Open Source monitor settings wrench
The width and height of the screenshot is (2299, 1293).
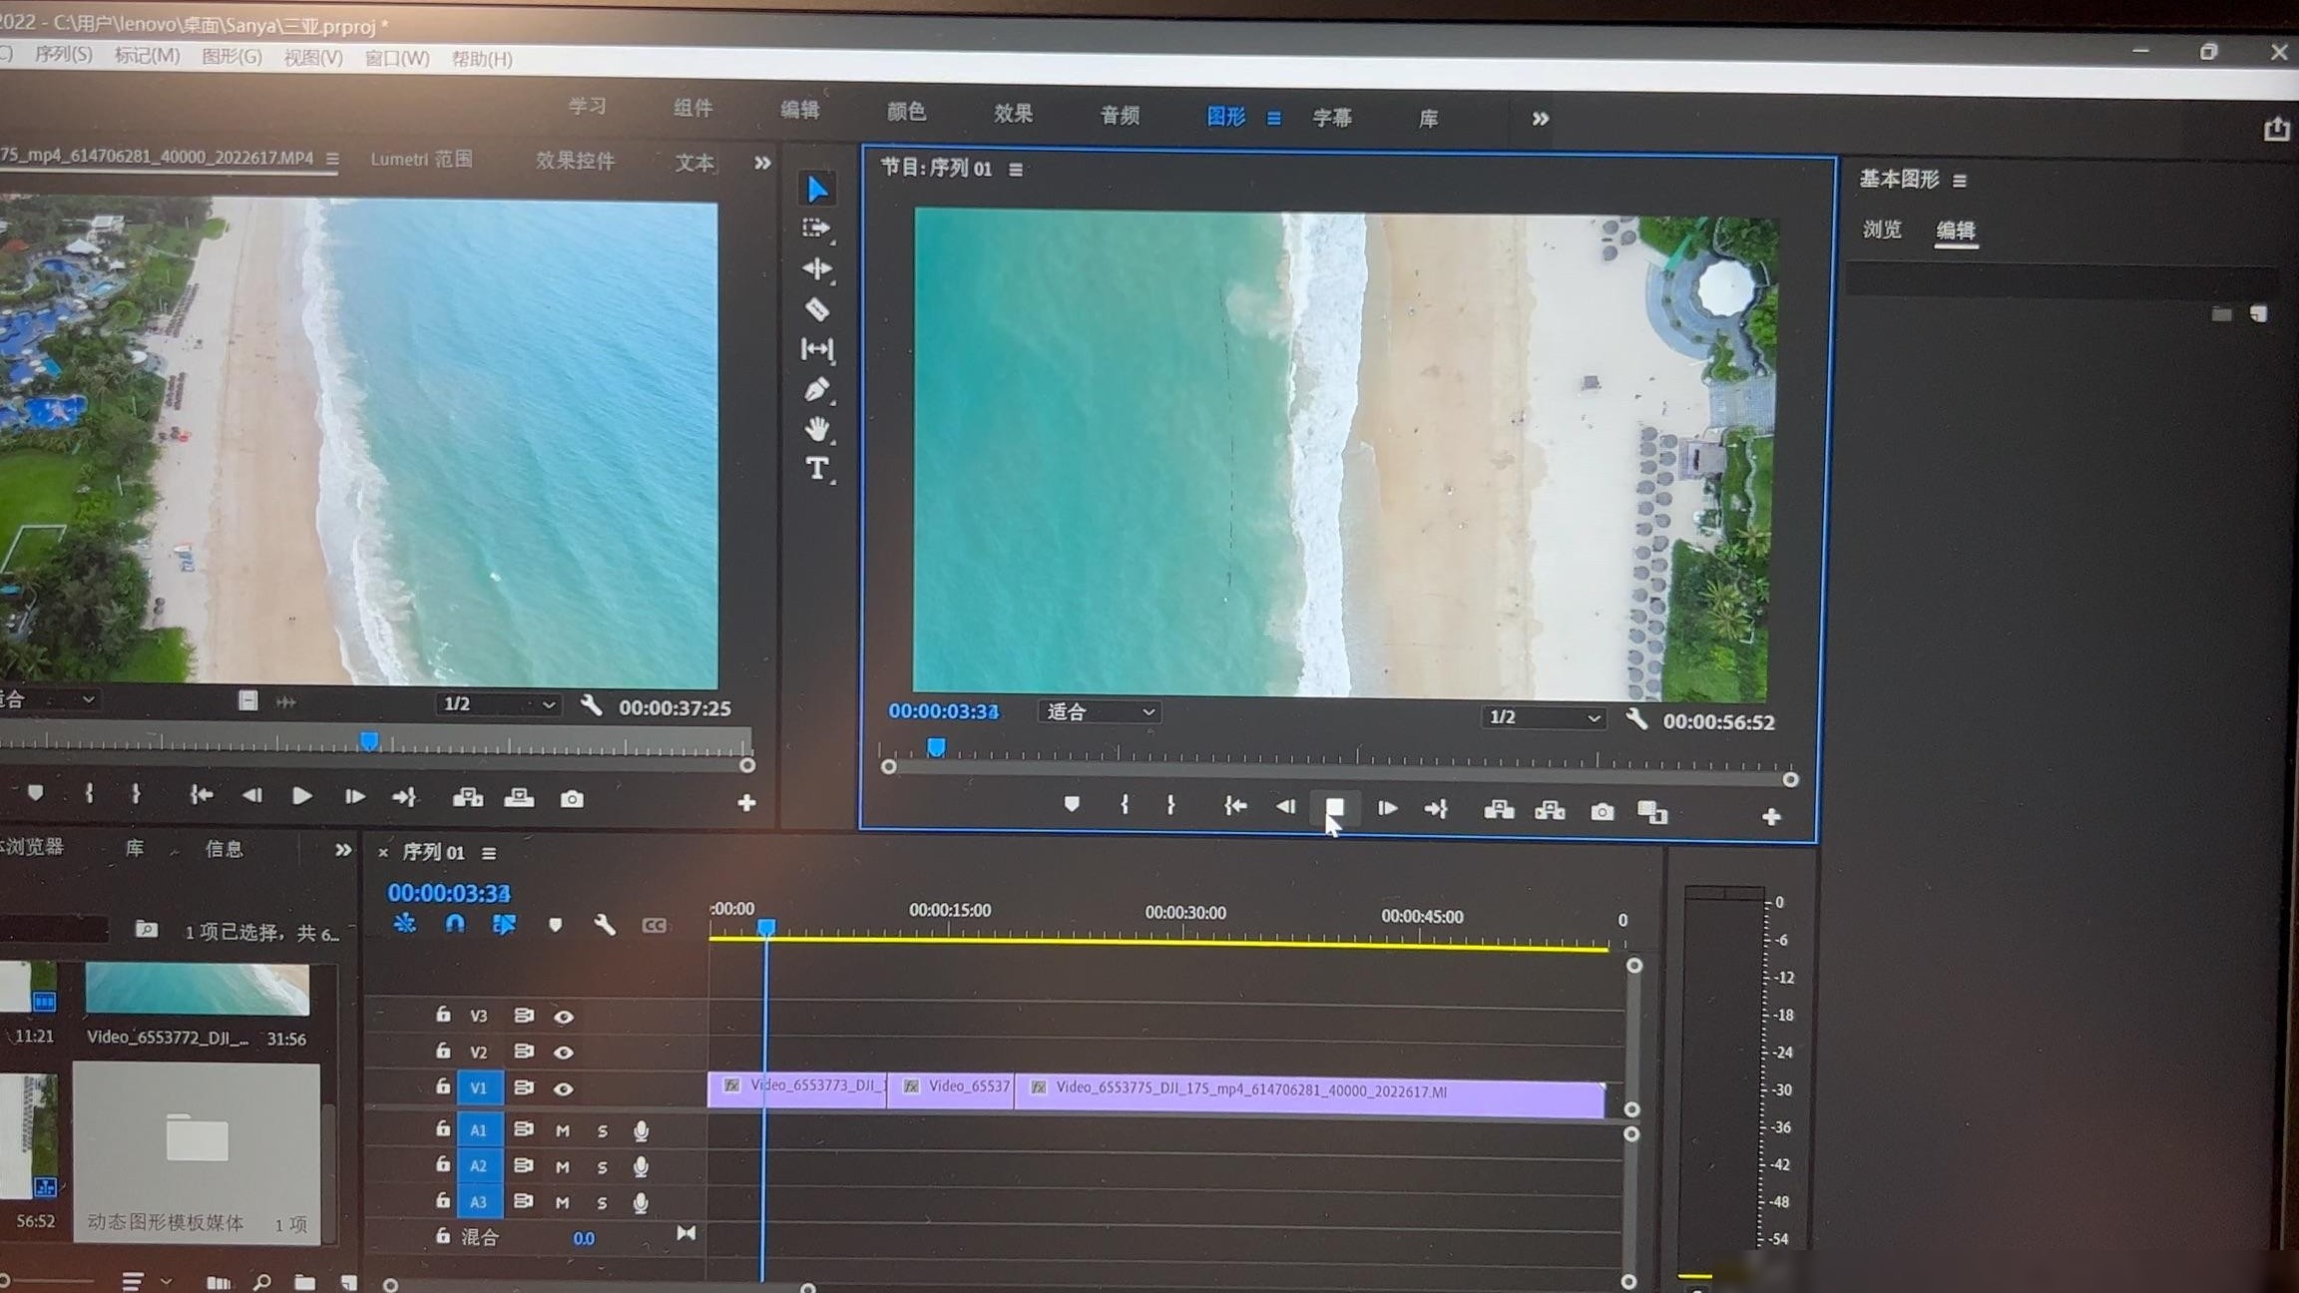pyautogui.click(x=592, y=705)
